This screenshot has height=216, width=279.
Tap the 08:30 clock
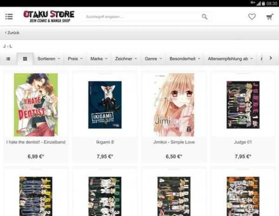click(x=272, y=3)
